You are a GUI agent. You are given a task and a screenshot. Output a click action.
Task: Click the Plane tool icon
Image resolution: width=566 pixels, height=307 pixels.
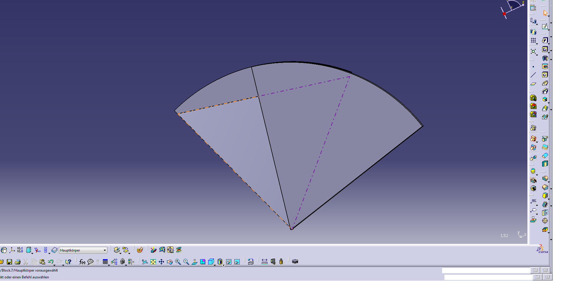point(533,84)
